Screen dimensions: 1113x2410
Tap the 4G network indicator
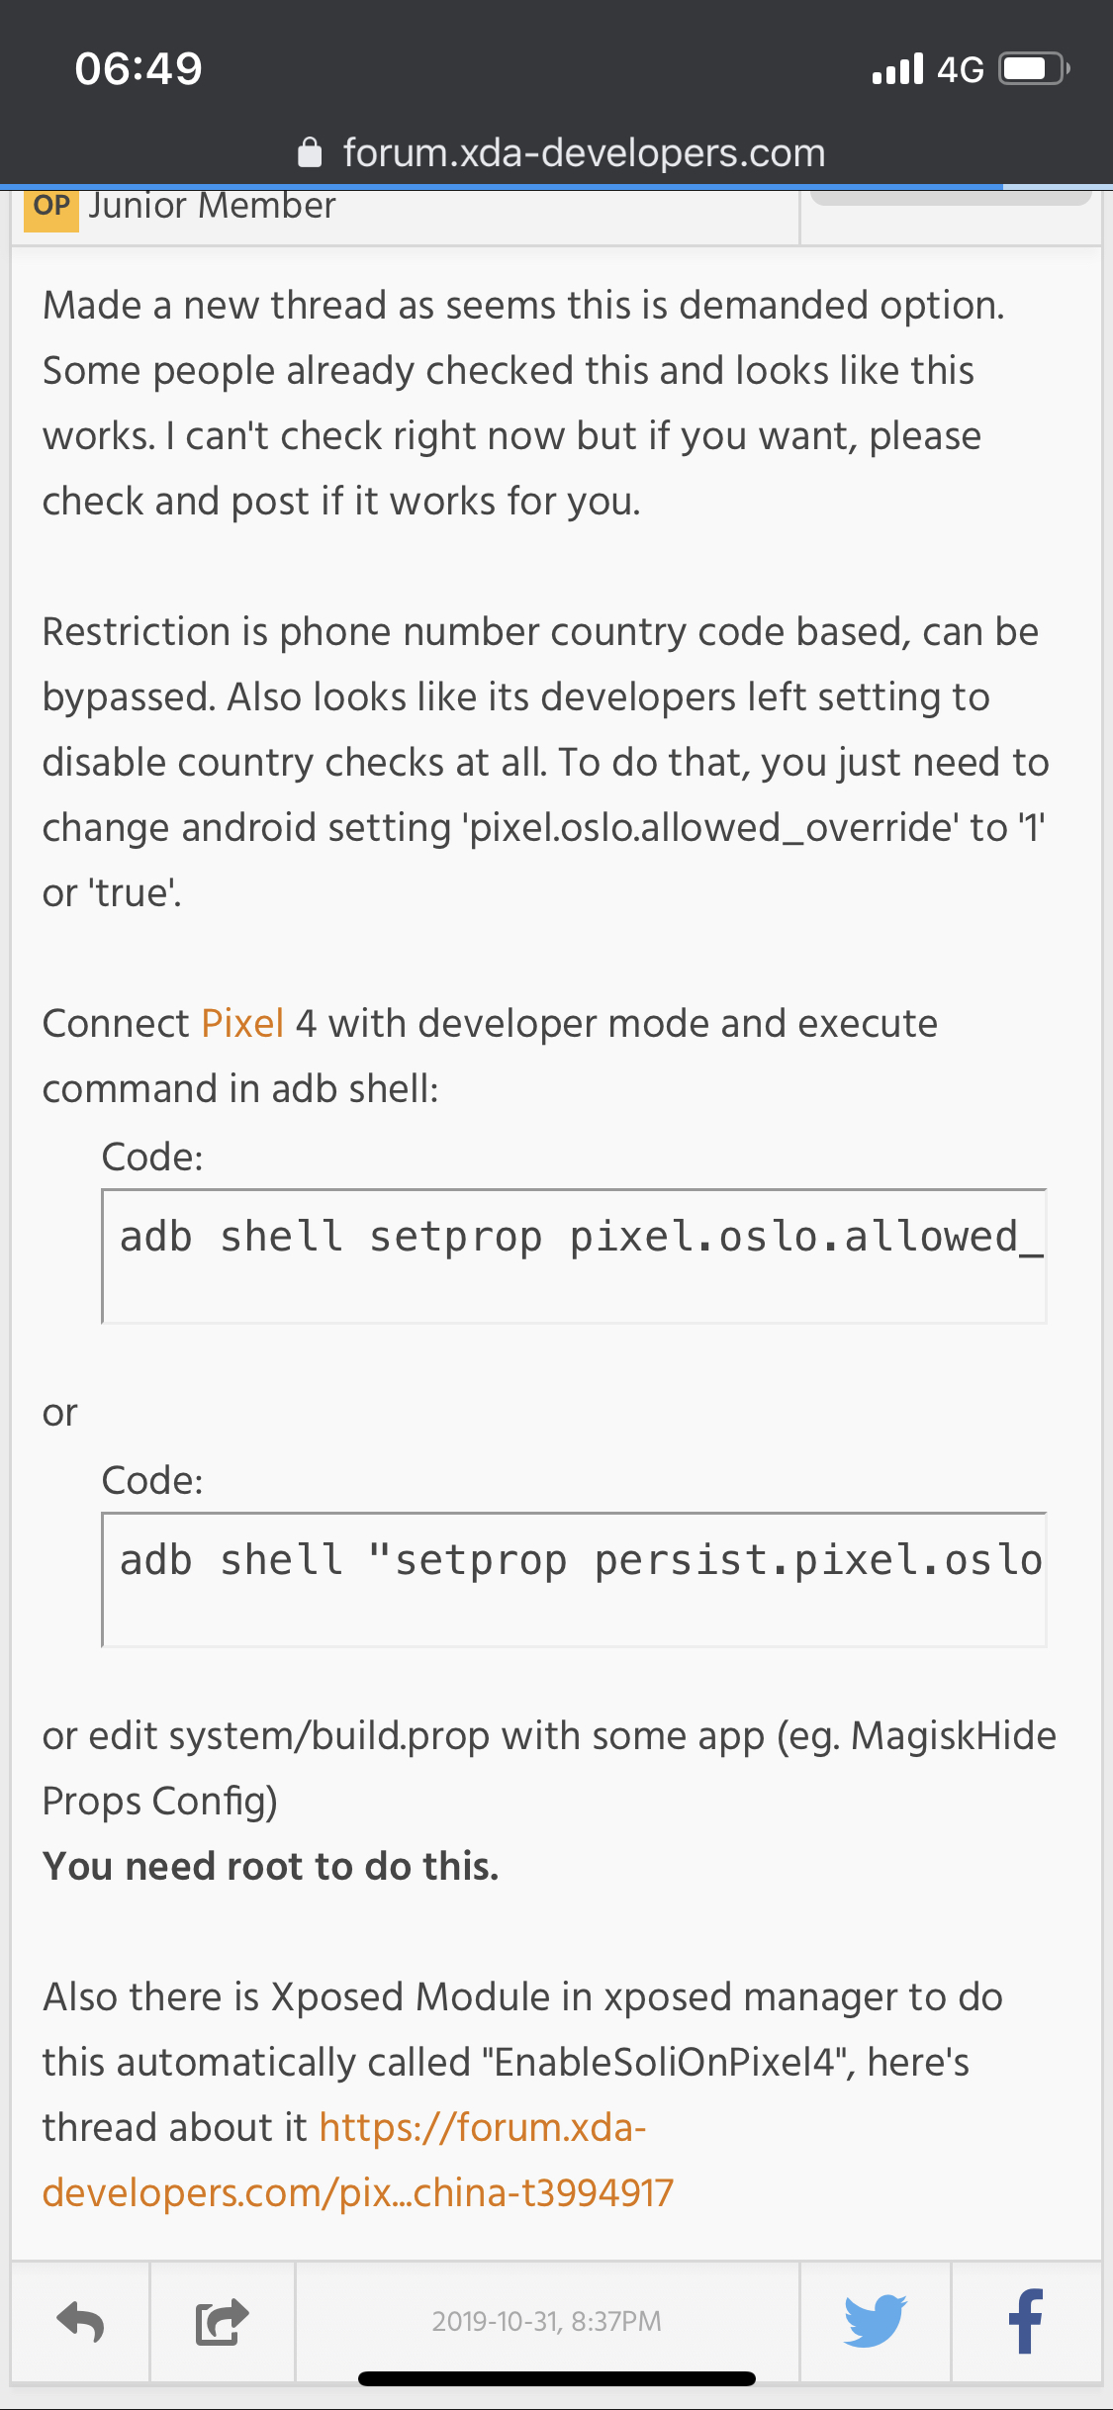[960, 69]
